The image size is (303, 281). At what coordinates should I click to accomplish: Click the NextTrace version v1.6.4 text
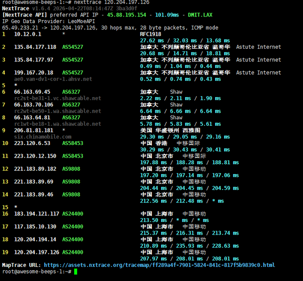coord(41,9)
